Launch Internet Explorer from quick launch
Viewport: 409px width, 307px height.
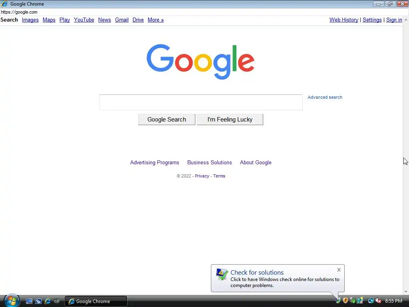[48, 301]
